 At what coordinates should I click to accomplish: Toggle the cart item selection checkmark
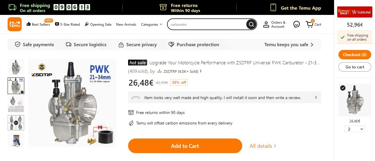point(343,88)
